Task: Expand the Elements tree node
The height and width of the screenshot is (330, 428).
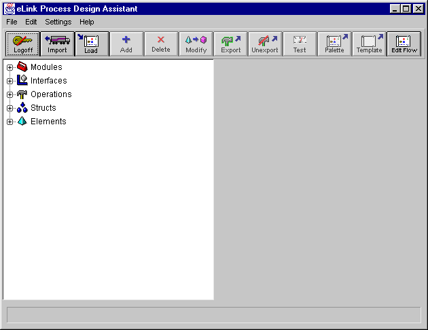Action: coord(10,122)
